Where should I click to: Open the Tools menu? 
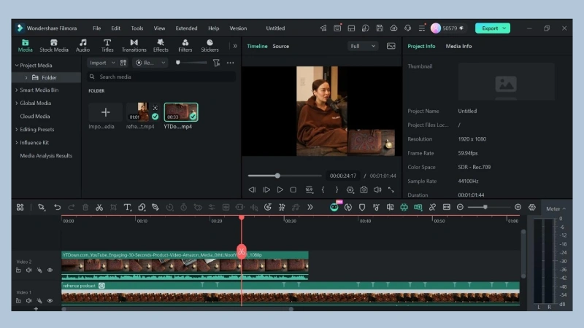coord(137,28)
